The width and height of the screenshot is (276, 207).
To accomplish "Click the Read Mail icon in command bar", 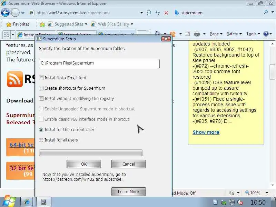I will (x=187, y=34).
